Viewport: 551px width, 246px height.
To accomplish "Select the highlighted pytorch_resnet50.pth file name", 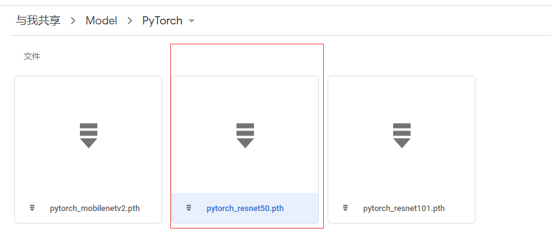I will click(x=245, y=209).
